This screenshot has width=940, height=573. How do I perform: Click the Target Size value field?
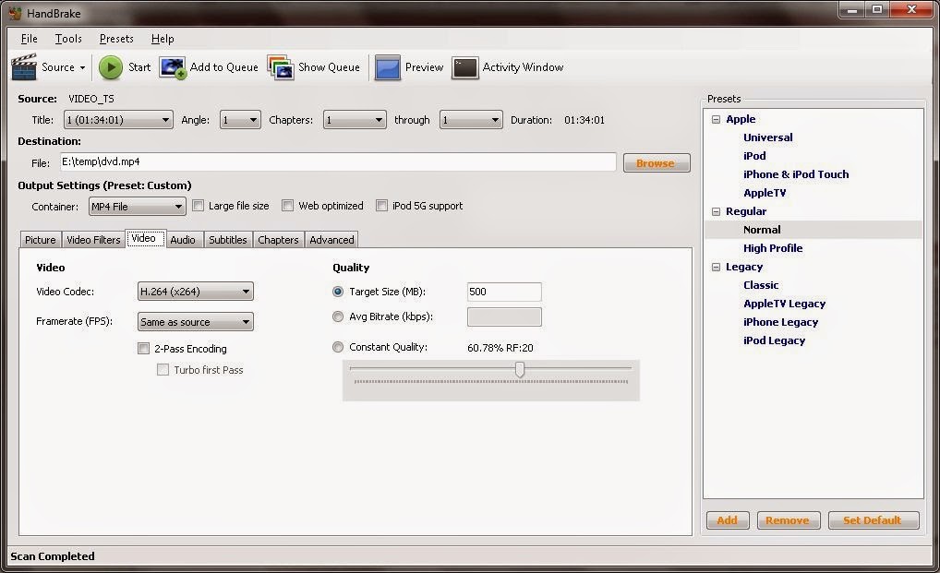504,292
